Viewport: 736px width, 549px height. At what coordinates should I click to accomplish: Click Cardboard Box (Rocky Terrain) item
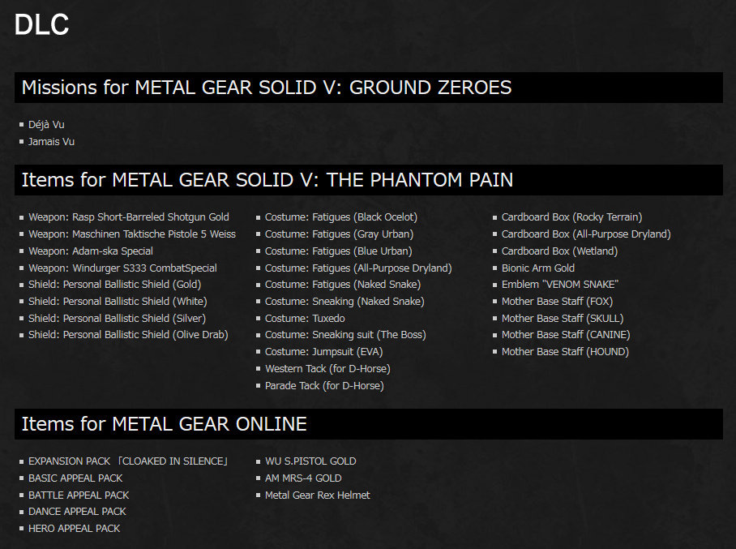pos(571,217)
